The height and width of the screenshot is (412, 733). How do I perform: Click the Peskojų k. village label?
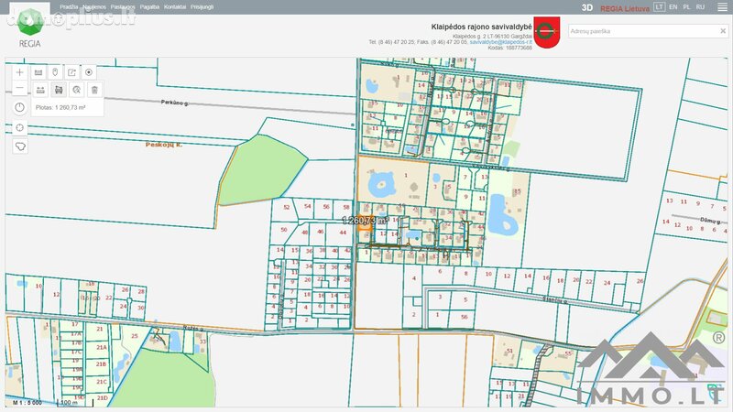(164, 145)
